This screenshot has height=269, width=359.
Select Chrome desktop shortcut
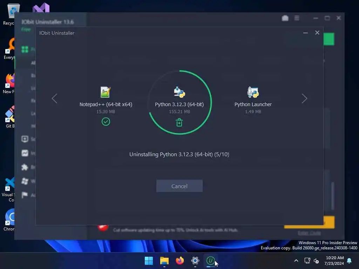[9, 220]
